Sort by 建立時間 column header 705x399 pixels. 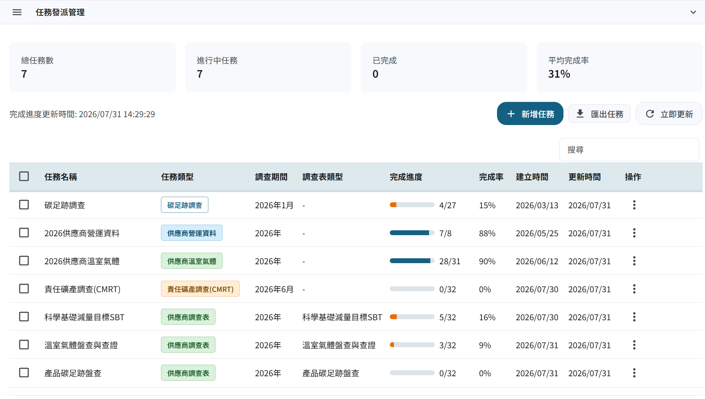pyautogui.click(x=532, y=177)
